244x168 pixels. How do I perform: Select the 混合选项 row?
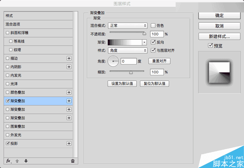[38, 24]
